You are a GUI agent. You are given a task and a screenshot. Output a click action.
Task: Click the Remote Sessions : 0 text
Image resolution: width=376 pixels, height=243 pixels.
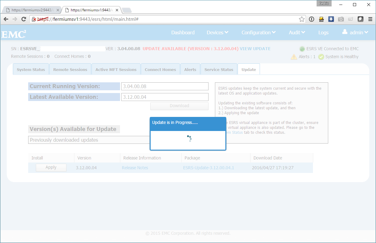pyautogui.click(x=30, y=56)
